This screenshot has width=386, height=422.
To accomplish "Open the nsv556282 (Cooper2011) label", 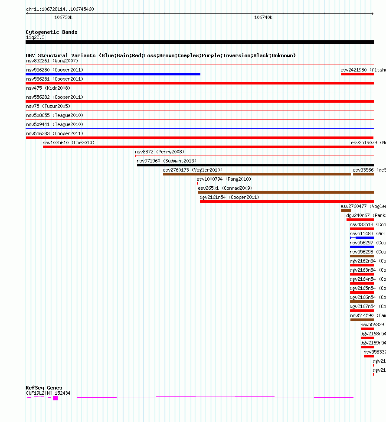I will click(55, 97).
